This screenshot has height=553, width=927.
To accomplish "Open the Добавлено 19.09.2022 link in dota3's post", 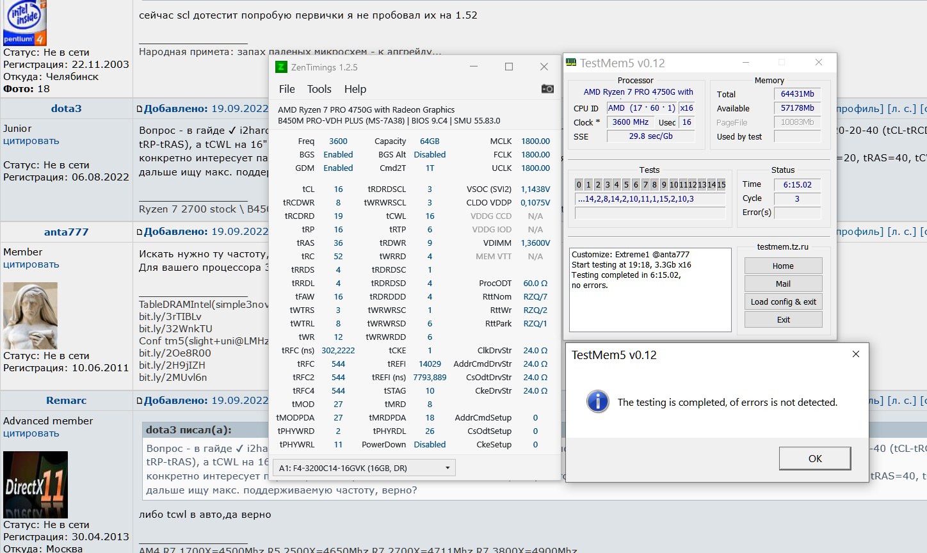I will point(206,109).
